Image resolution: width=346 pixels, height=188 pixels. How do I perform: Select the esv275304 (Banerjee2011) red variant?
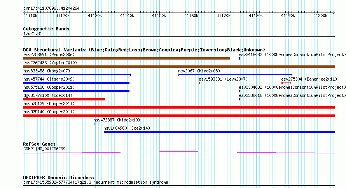(286, 83)
